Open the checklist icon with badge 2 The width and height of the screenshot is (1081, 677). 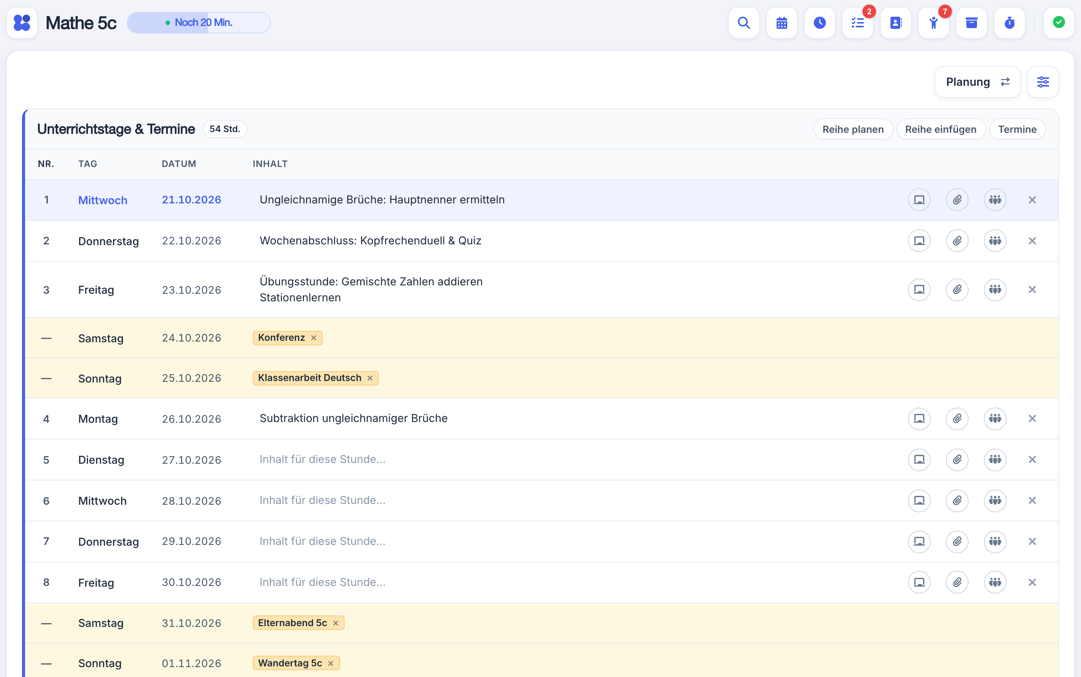point(857,23)
